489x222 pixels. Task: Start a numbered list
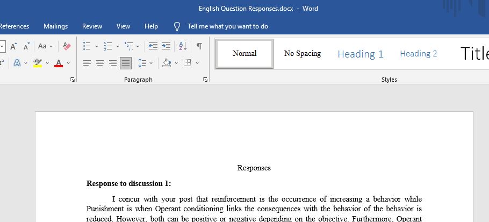click(108, 46)
